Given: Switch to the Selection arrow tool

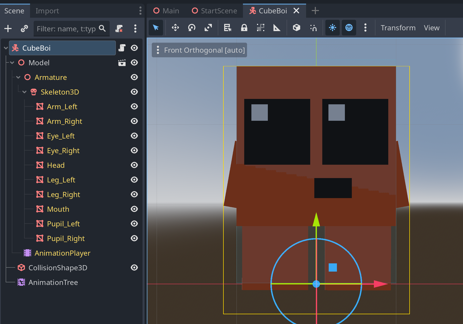Looking at the screenshot, I should pyautogui.click(x=156, y=28).
